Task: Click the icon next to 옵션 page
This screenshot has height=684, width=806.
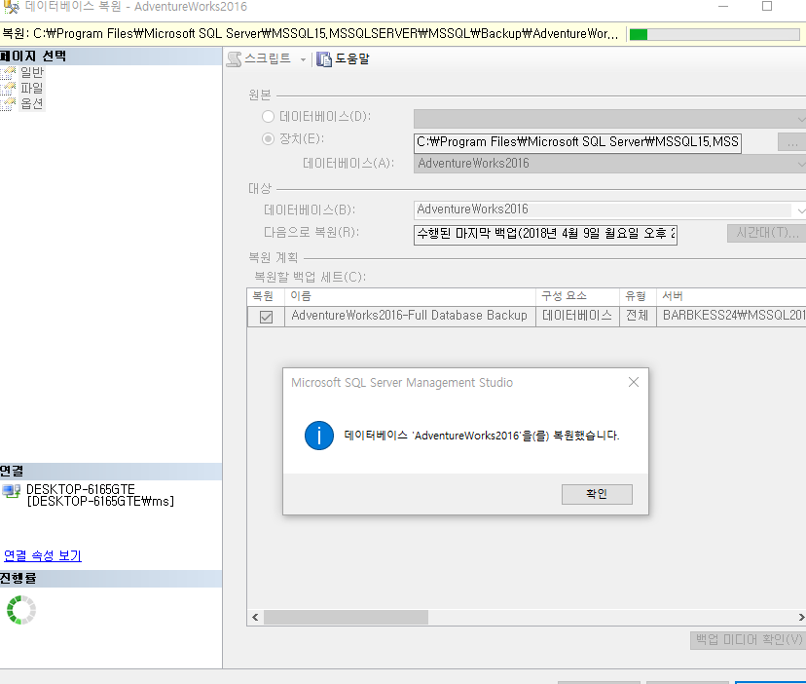Action: [8, 104]
